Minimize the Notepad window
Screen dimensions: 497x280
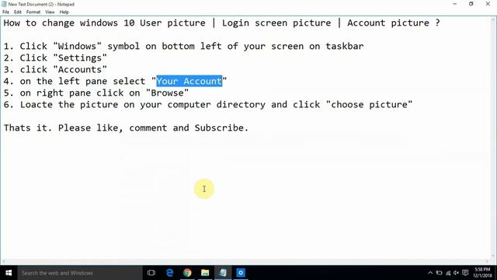(455, 4)
